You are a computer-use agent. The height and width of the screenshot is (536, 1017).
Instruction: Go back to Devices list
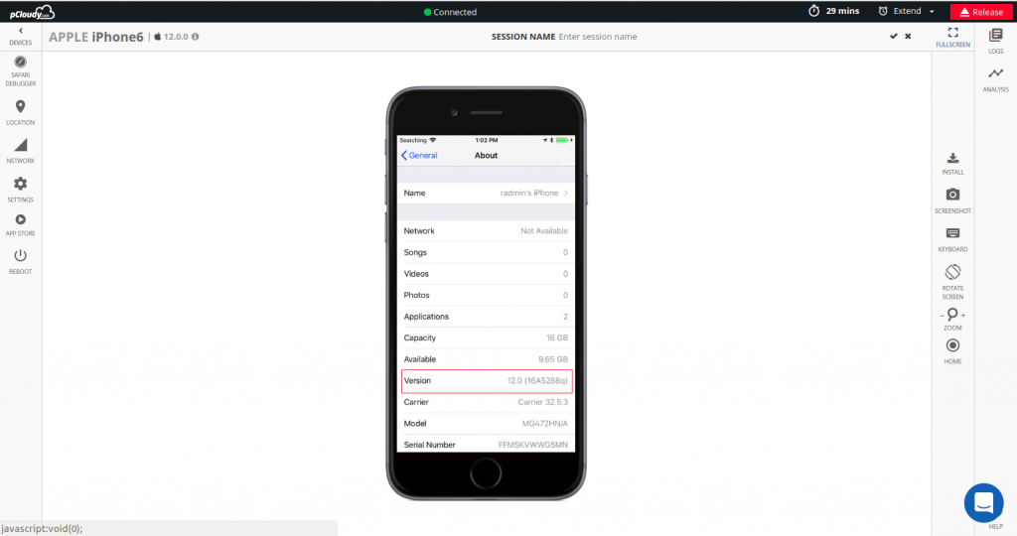(20, 37)
